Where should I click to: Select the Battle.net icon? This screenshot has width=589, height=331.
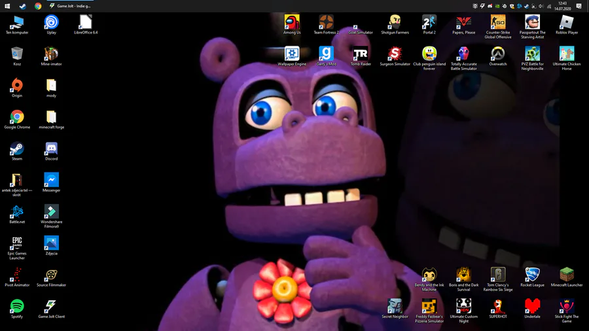[17, 214]
